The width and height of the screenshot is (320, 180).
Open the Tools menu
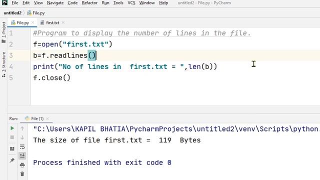pyautogui.click(x=118, y=3)
